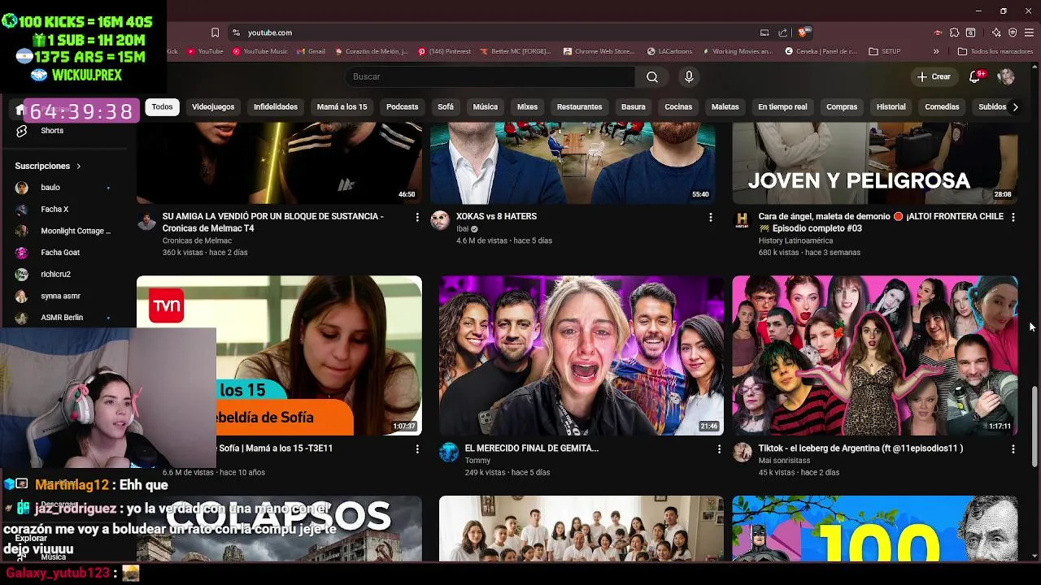Bookmark this page using the bookmark icon
Image resolution: width=1041 pixels, height=585 pixels.
pos(215,32)
